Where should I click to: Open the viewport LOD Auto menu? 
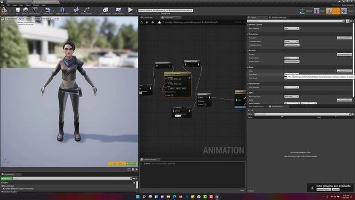[x=46, y=19]
